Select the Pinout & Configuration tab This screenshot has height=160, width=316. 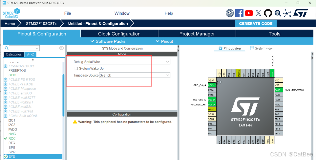(x=42, y=34)
